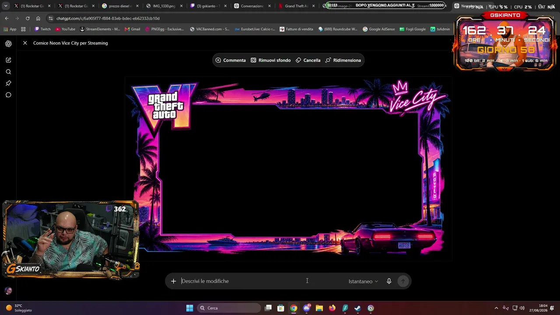Open Google Chrome from the taskbar

pyautogui.click(x=294, y=308)
